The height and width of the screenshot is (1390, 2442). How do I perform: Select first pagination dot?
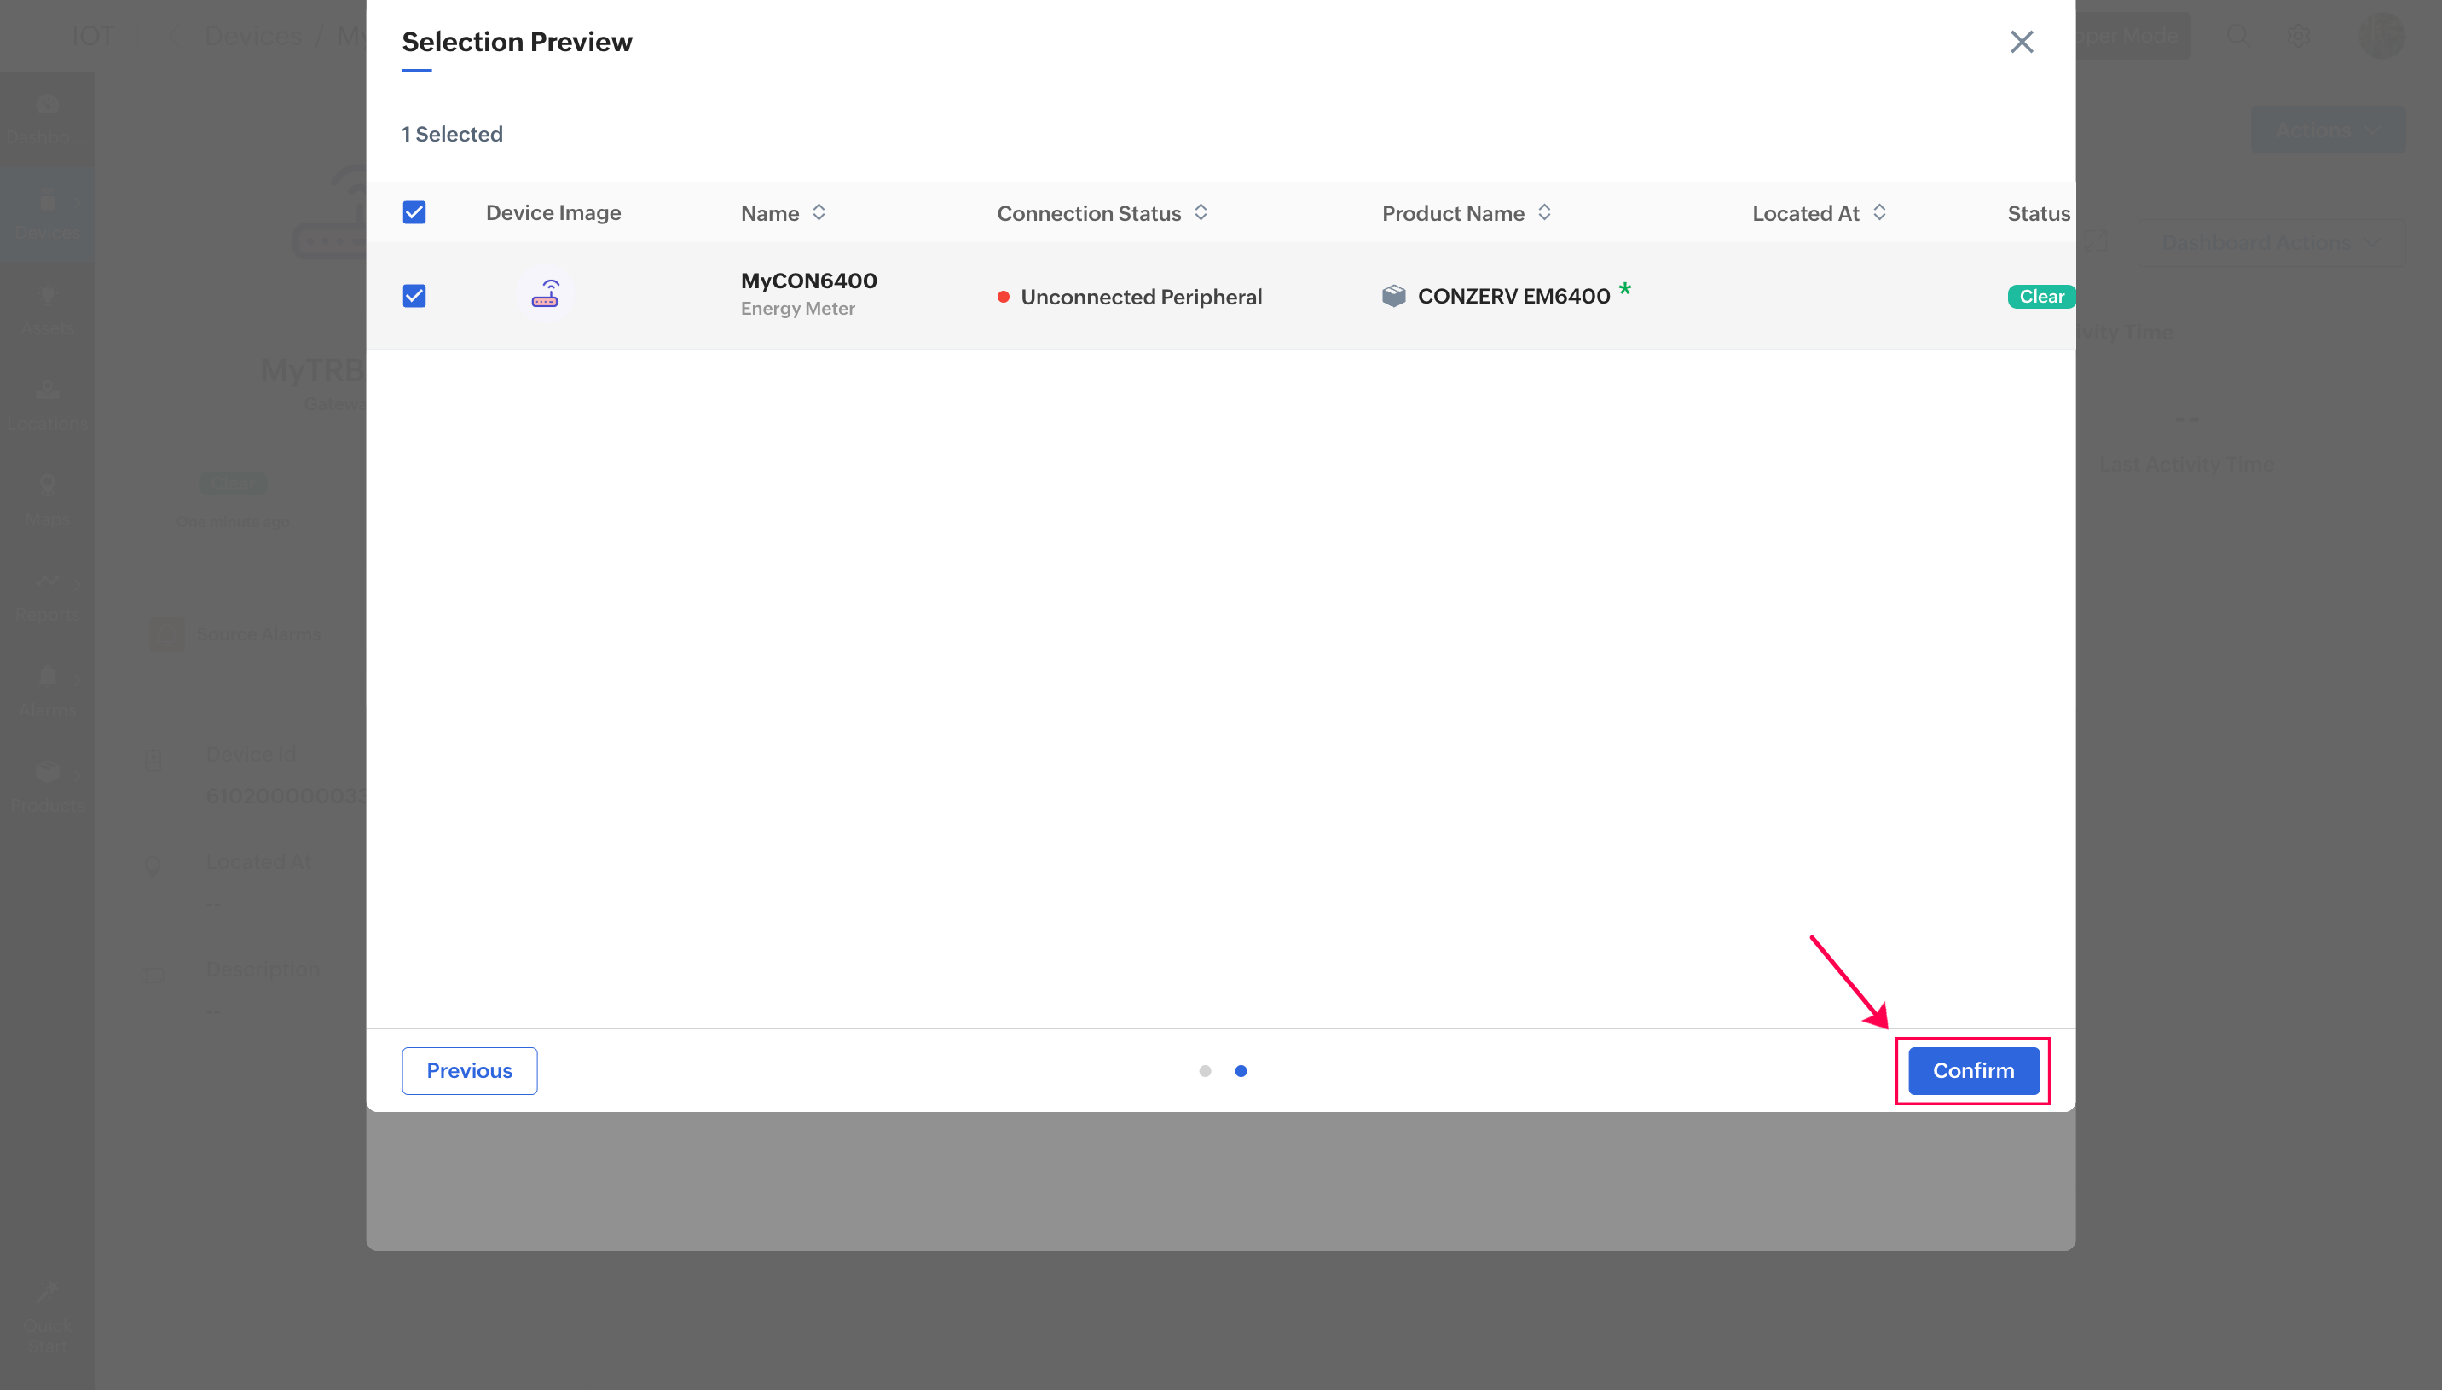[x=1204, y=1070]
